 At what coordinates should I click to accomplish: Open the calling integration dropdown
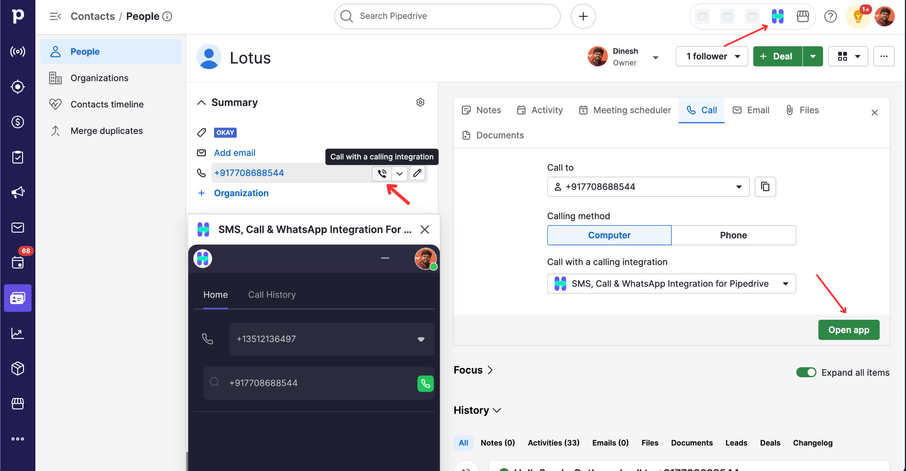672,284
